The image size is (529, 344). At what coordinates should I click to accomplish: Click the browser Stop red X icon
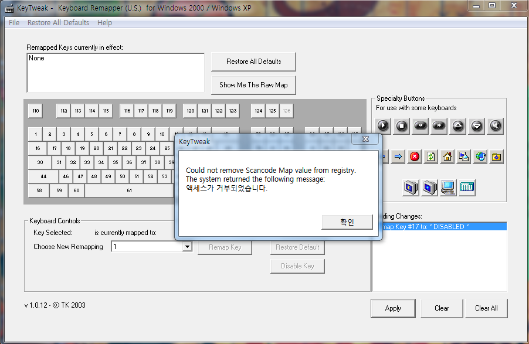tap(415, 156)
